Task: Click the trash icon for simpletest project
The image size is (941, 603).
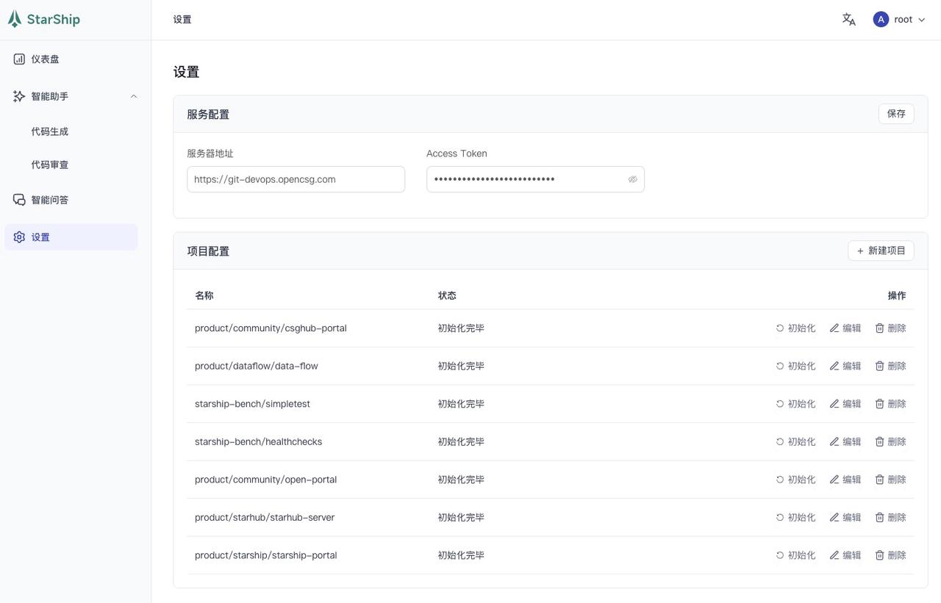Action: [x=879, y=404]
